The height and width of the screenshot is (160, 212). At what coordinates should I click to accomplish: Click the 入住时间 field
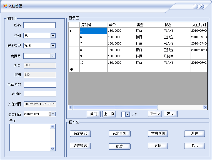[x=40, y=104]
